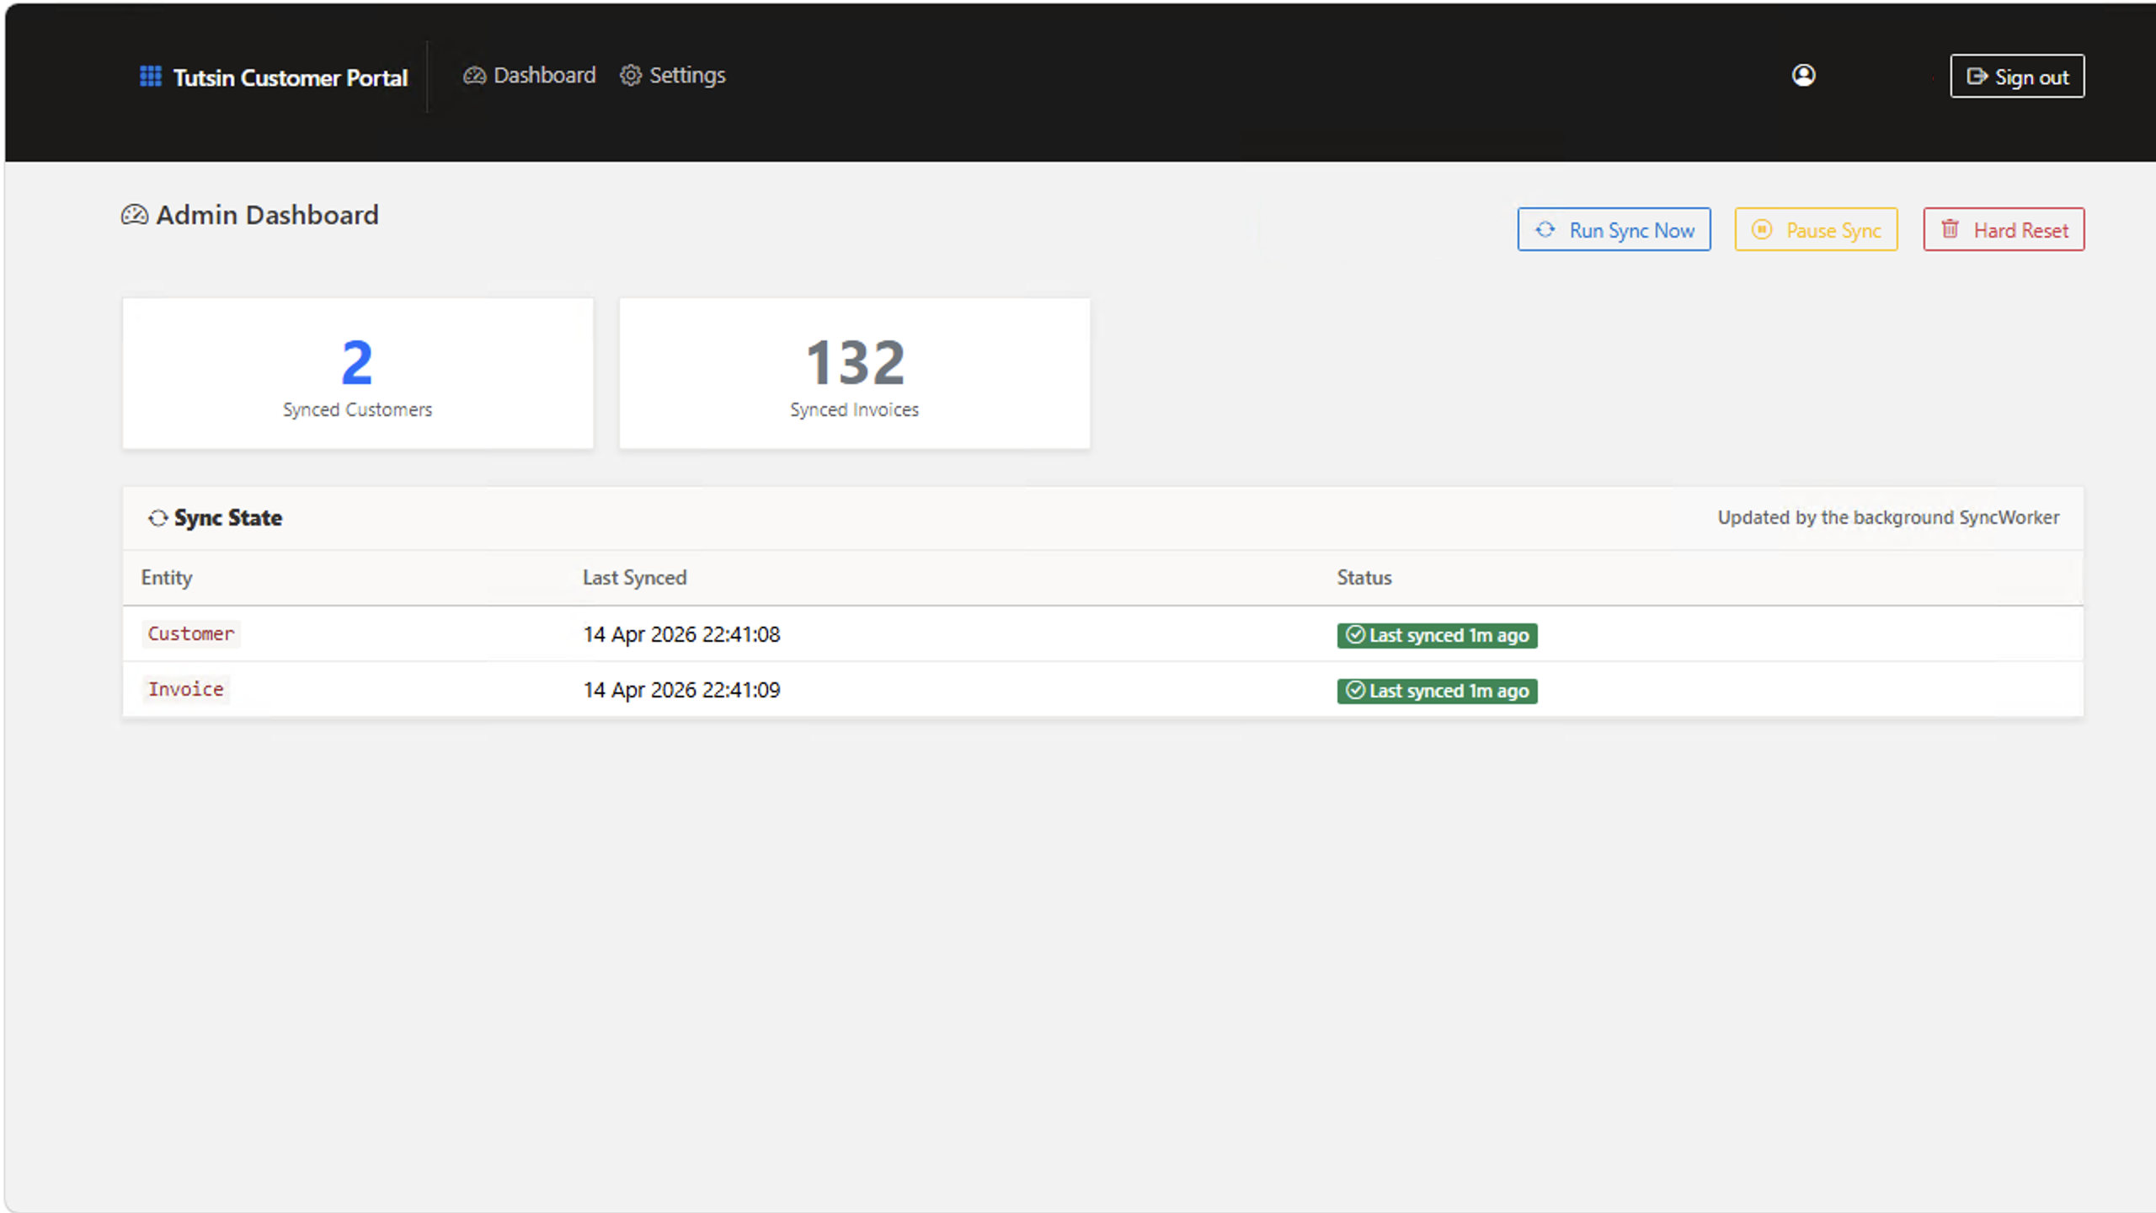Screen dimensions: 2156x1213
Task: Click the Sync State panel title
Action: [228, 518]
